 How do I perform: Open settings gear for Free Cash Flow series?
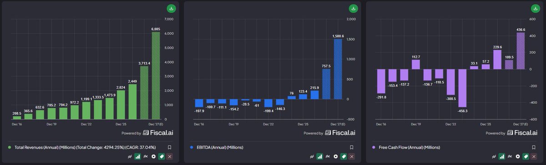point(518,156)
